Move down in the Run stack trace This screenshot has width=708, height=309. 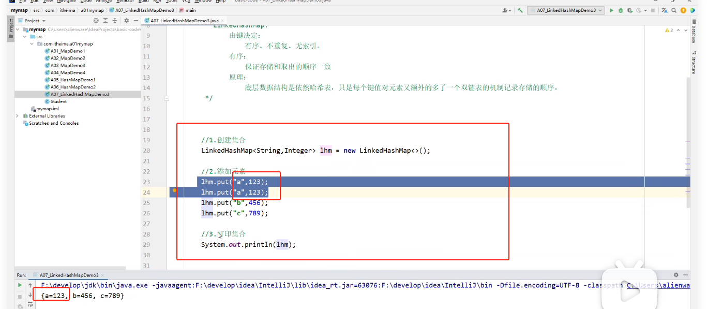30,295
